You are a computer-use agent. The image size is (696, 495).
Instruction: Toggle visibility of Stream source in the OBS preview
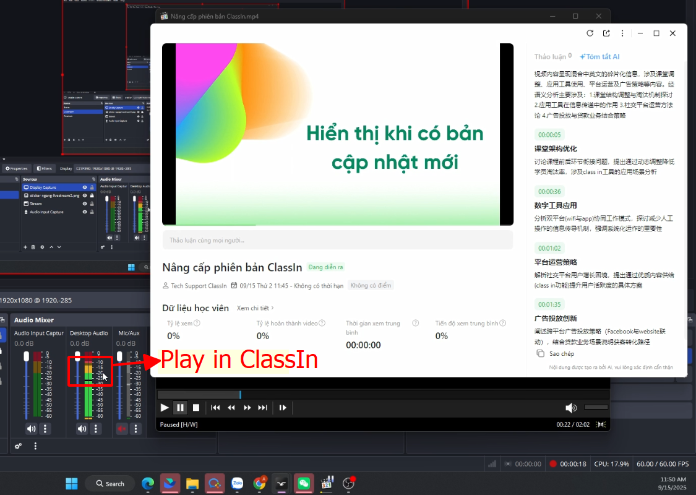click(85, 204)
